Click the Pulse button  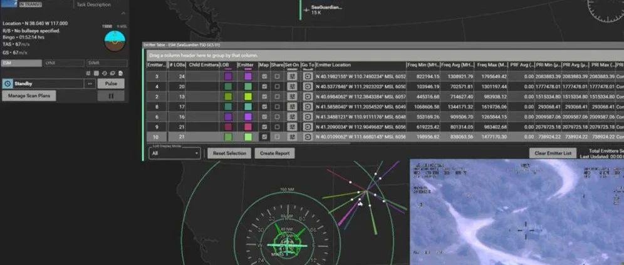[x=111, y=84]
